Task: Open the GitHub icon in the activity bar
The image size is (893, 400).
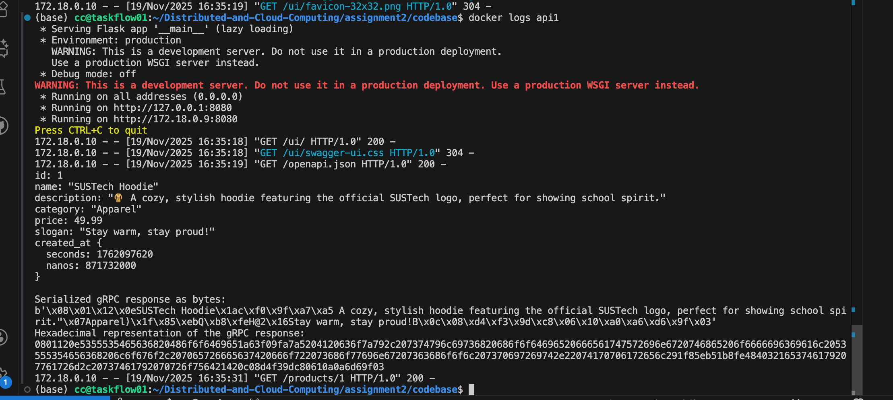Action: [x=3, y=126]
